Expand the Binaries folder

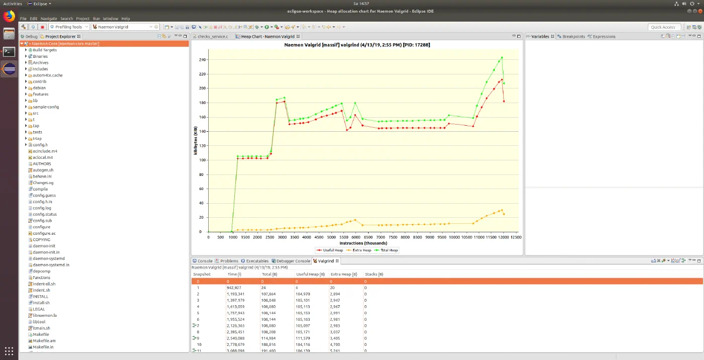click(26, 56)
